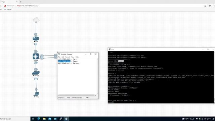
Task: Click the highlighted Device ID in terminal
Action: pos(121,61)
